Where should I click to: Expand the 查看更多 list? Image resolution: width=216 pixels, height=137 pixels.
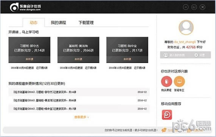pyautogui.click(x=82, y=117)
